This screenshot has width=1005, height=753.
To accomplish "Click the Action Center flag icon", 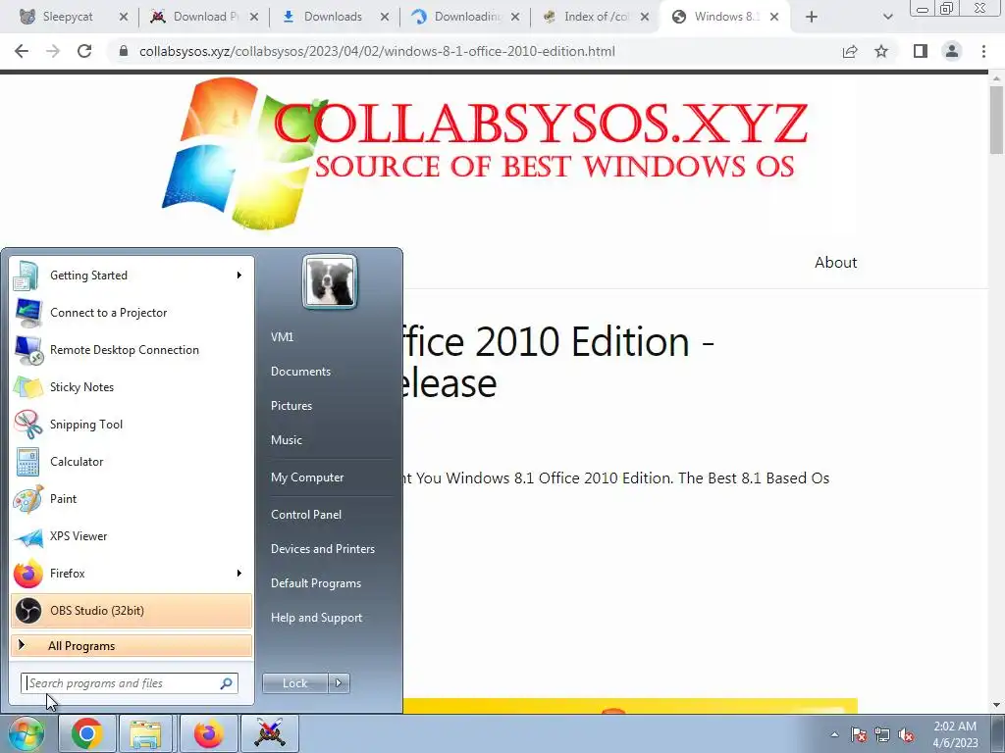I will pos(858,735).
